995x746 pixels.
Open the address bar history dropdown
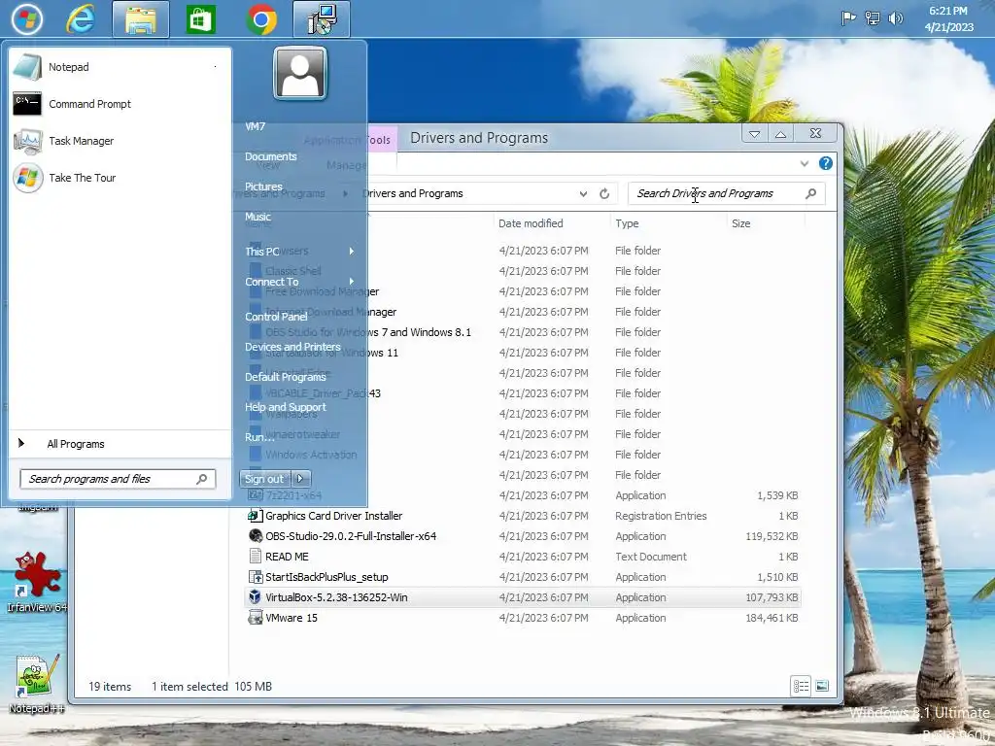(x=583, y=193)
